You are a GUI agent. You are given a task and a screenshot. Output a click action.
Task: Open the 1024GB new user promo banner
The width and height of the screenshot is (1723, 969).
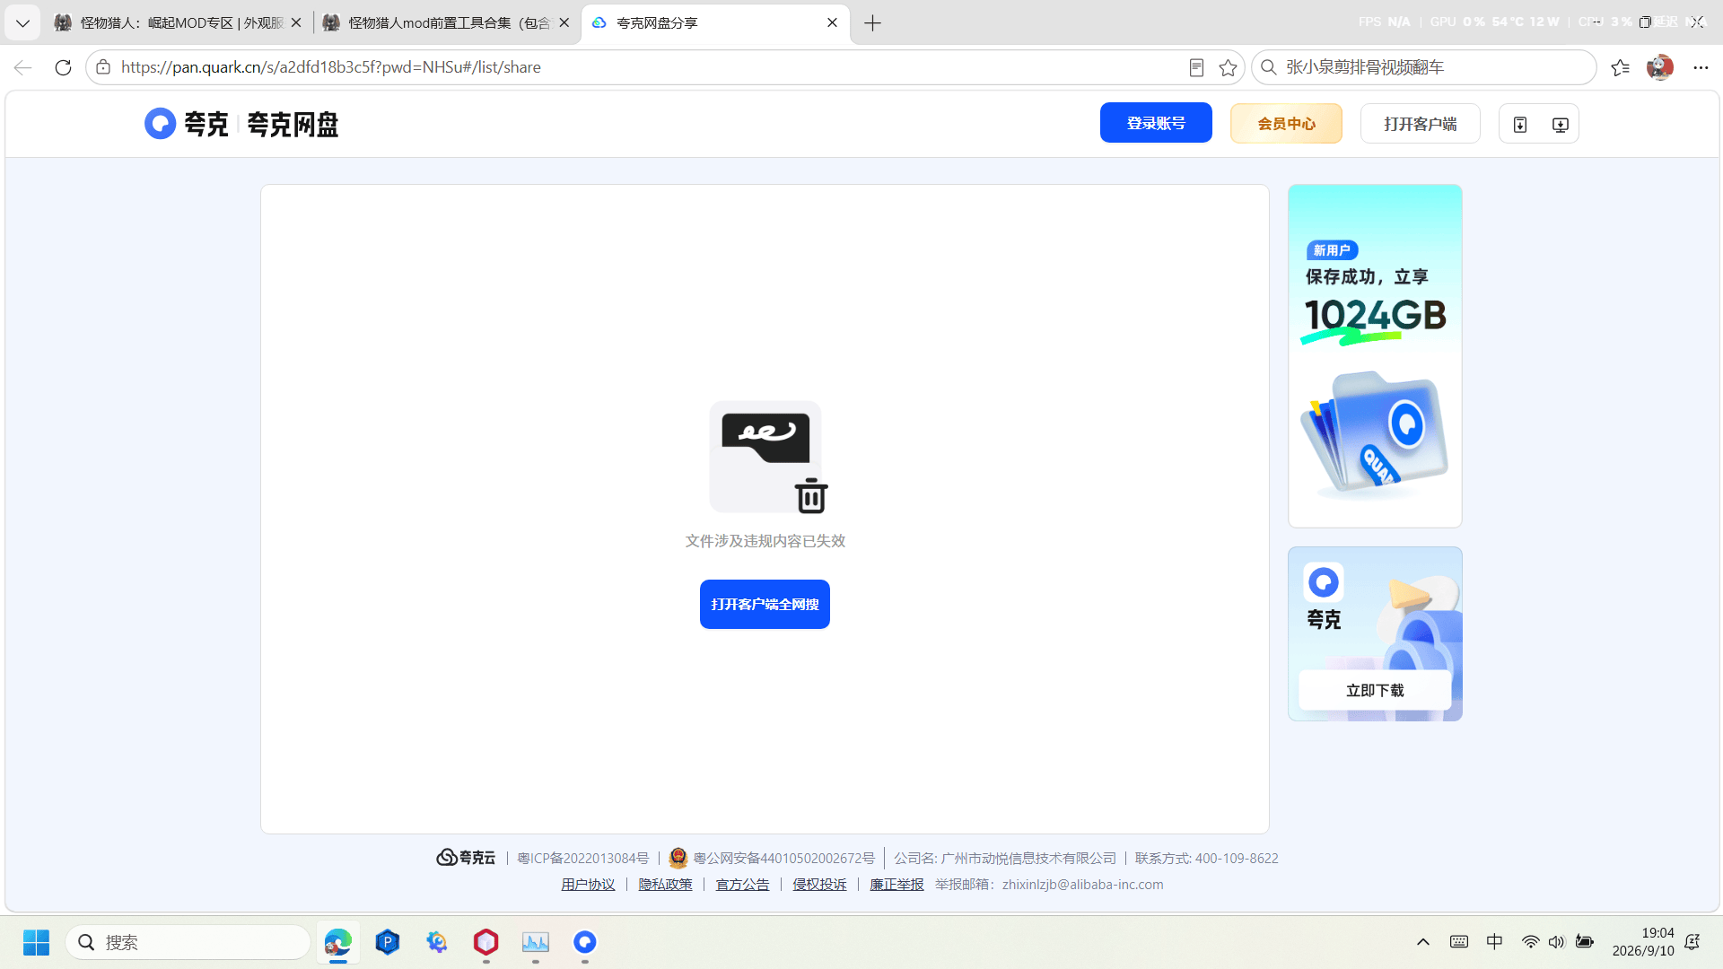coord(1375,356)
